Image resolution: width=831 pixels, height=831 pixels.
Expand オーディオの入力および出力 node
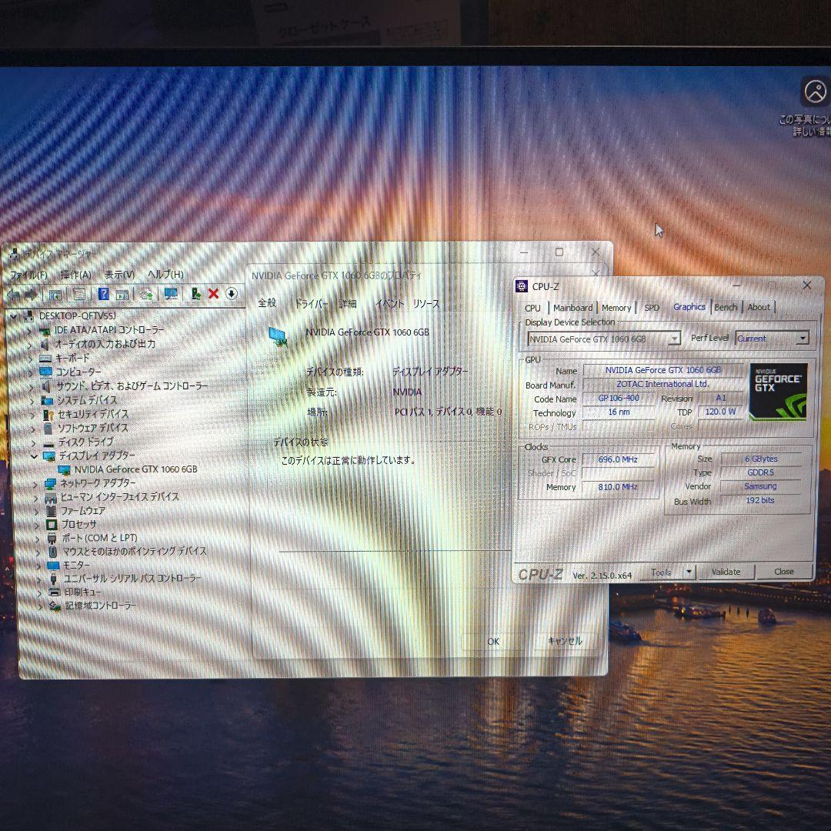tap(31, 345)
